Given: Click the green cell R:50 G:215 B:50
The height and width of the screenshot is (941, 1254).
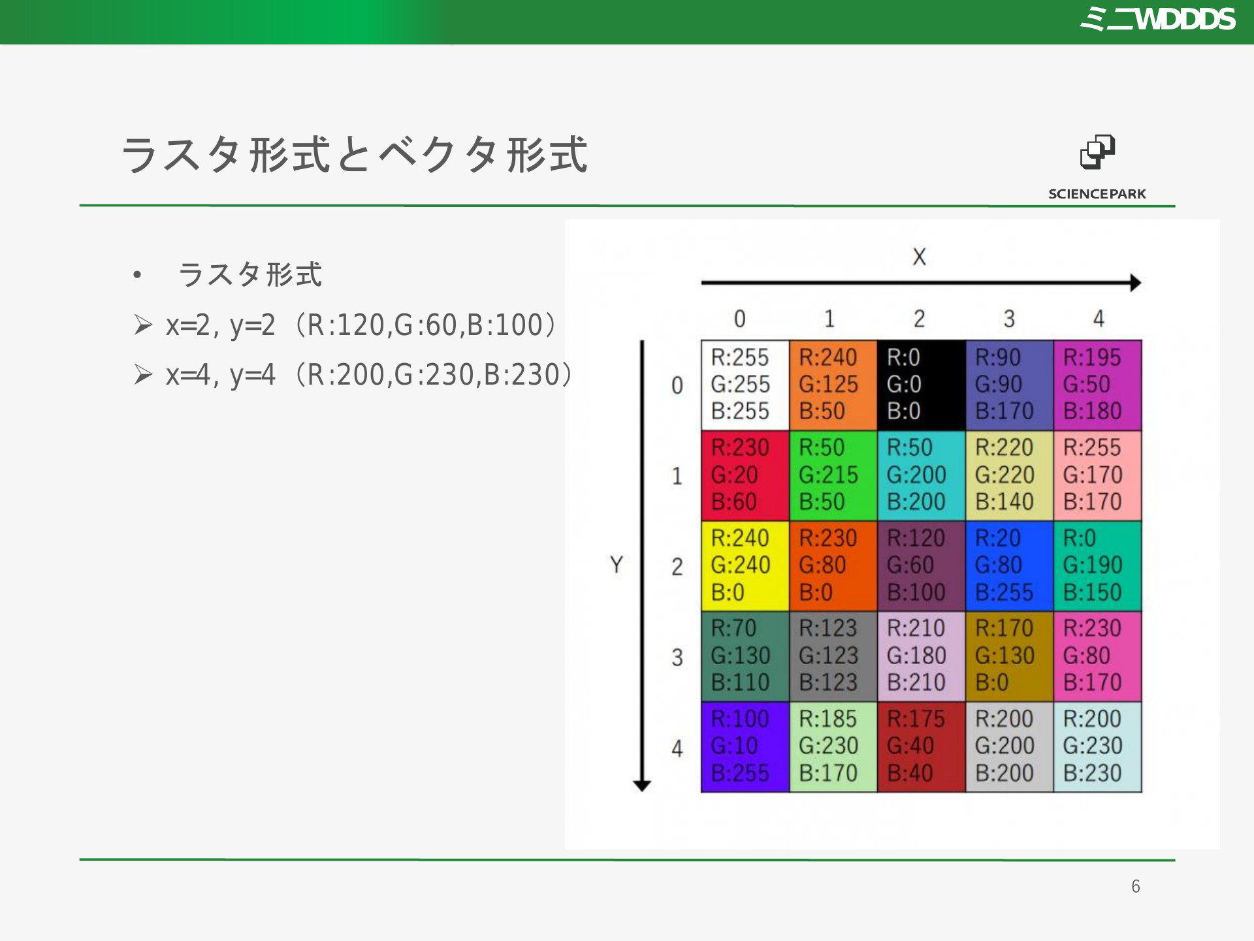Looking at the screenshot, I should tap(833, 475).
